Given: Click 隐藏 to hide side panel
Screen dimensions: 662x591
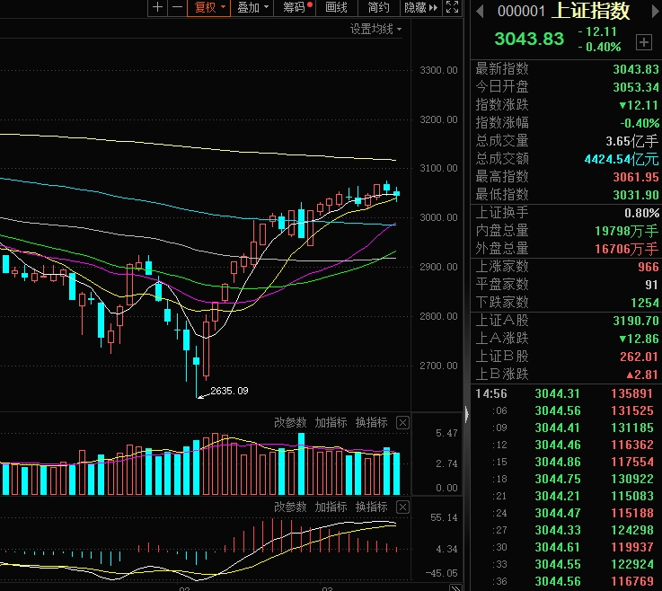Looking at the screenshot, I should coord(420,7).
